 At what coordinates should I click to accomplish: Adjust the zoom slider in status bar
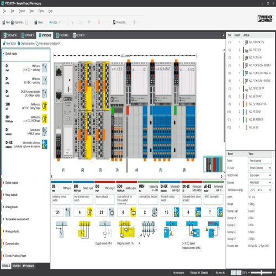(261, 273)
